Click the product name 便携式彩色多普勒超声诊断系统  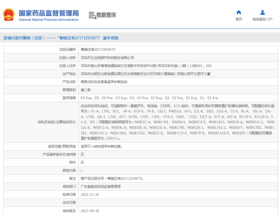(x=104, y=82)
